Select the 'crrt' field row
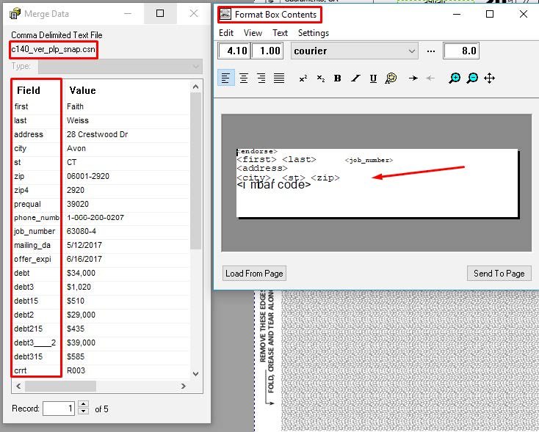The width and height of the screenshot is (539, 432). pos(101,370)
